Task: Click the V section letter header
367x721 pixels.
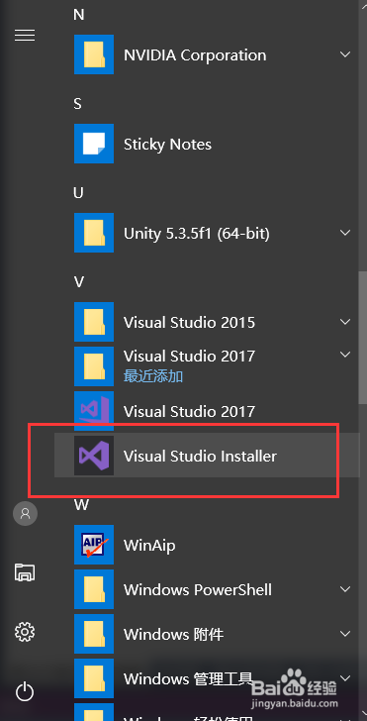Action: 79,281
